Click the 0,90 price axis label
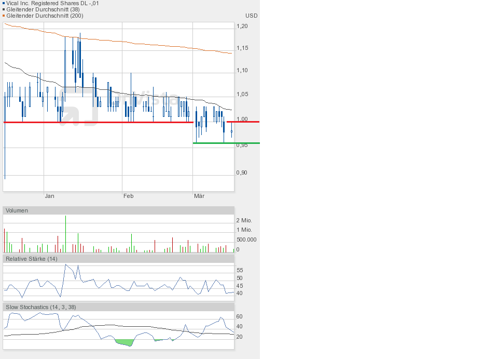Screen dimensions: 498x359 242,172
